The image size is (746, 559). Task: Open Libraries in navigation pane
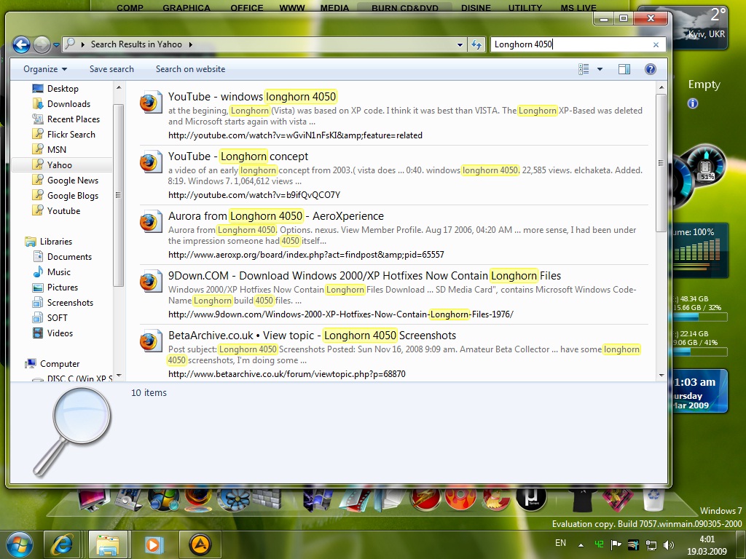[55, 242]
